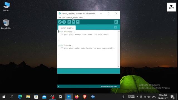This screenshot has height=100, width=178.
Task: Close the Arduino IDE window
Action: click(x=116, y=13)
